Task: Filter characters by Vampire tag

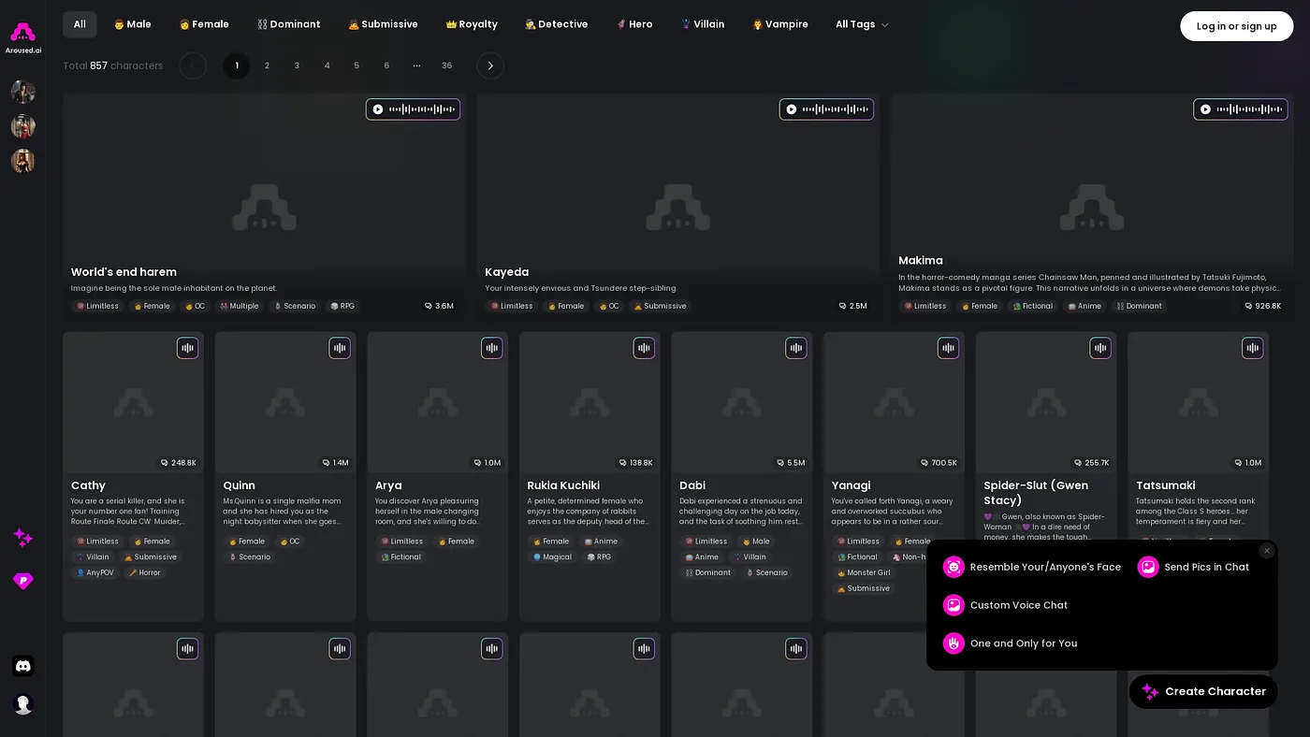Action: pyautogui.click(x=780, y=24)
